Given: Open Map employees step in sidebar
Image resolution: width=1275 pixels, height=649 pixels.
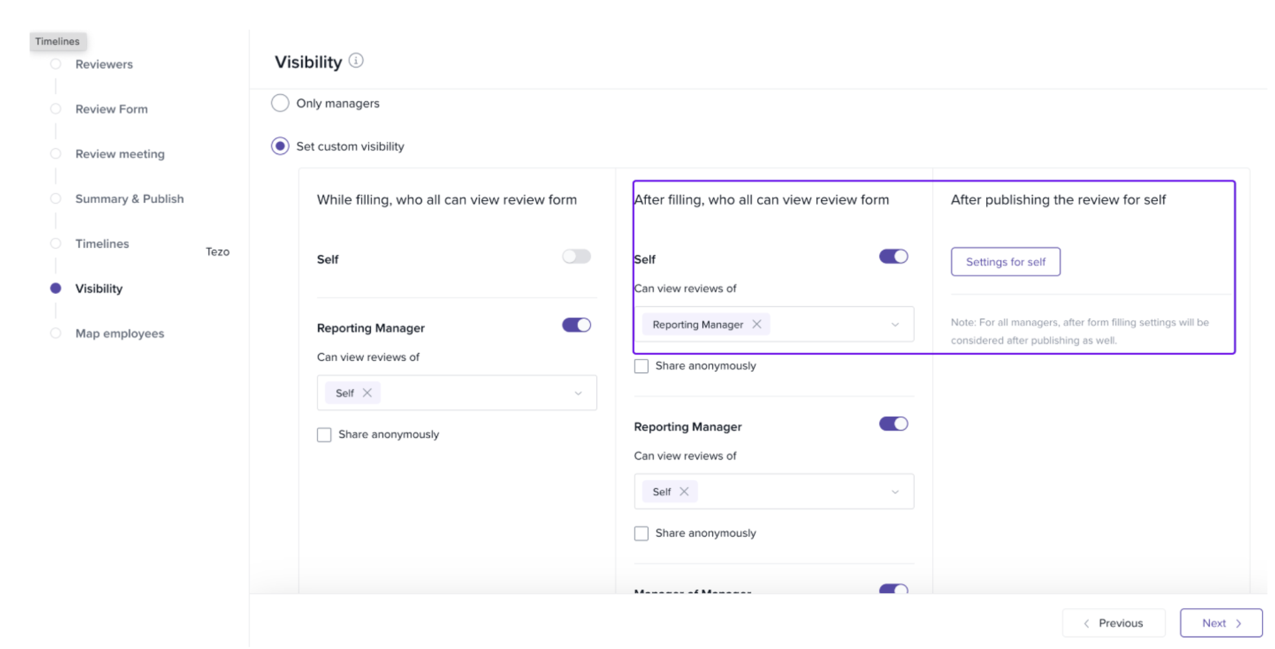Looking at the screenshot, I should click(119, 334).
